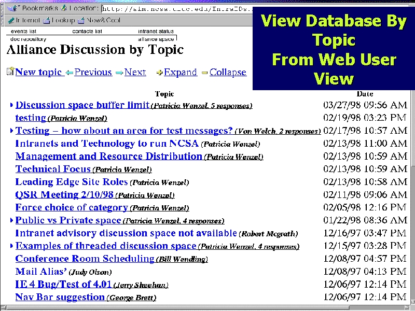
Task: Open the contacts list tab
Action: 87,31
